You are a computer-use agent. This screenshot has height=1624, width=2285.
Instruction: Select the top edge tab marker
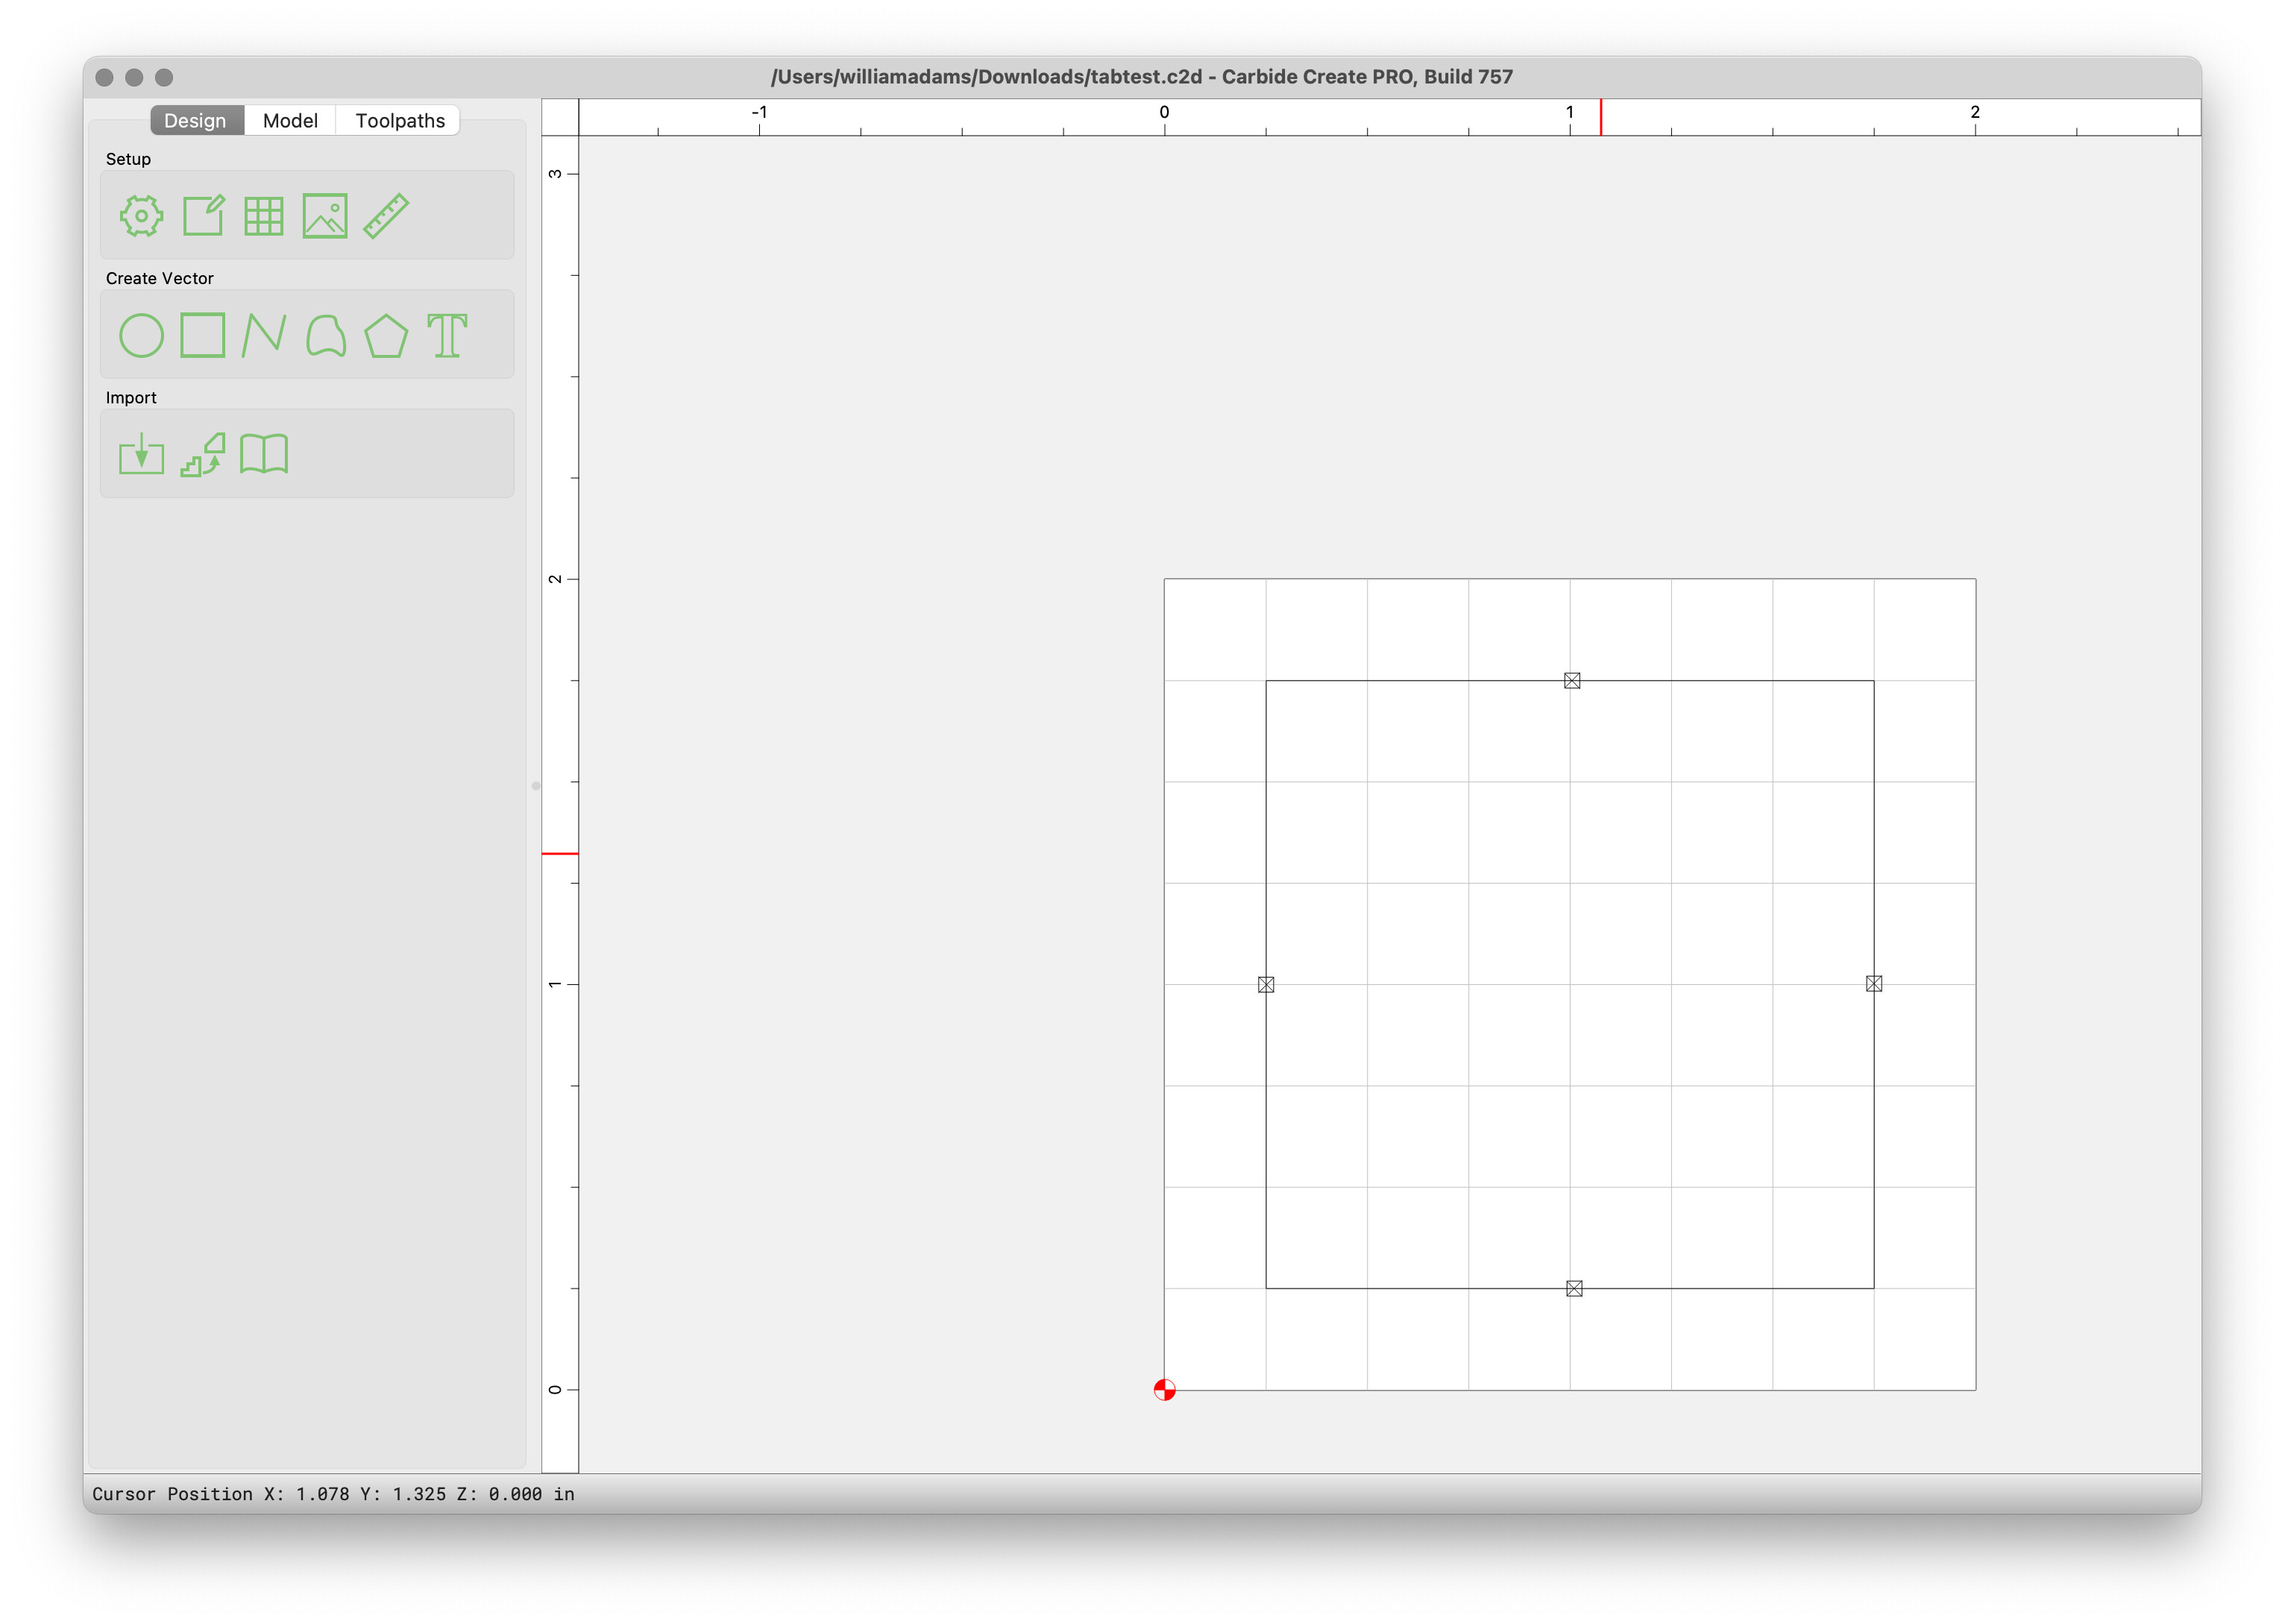click(1572, 681)
